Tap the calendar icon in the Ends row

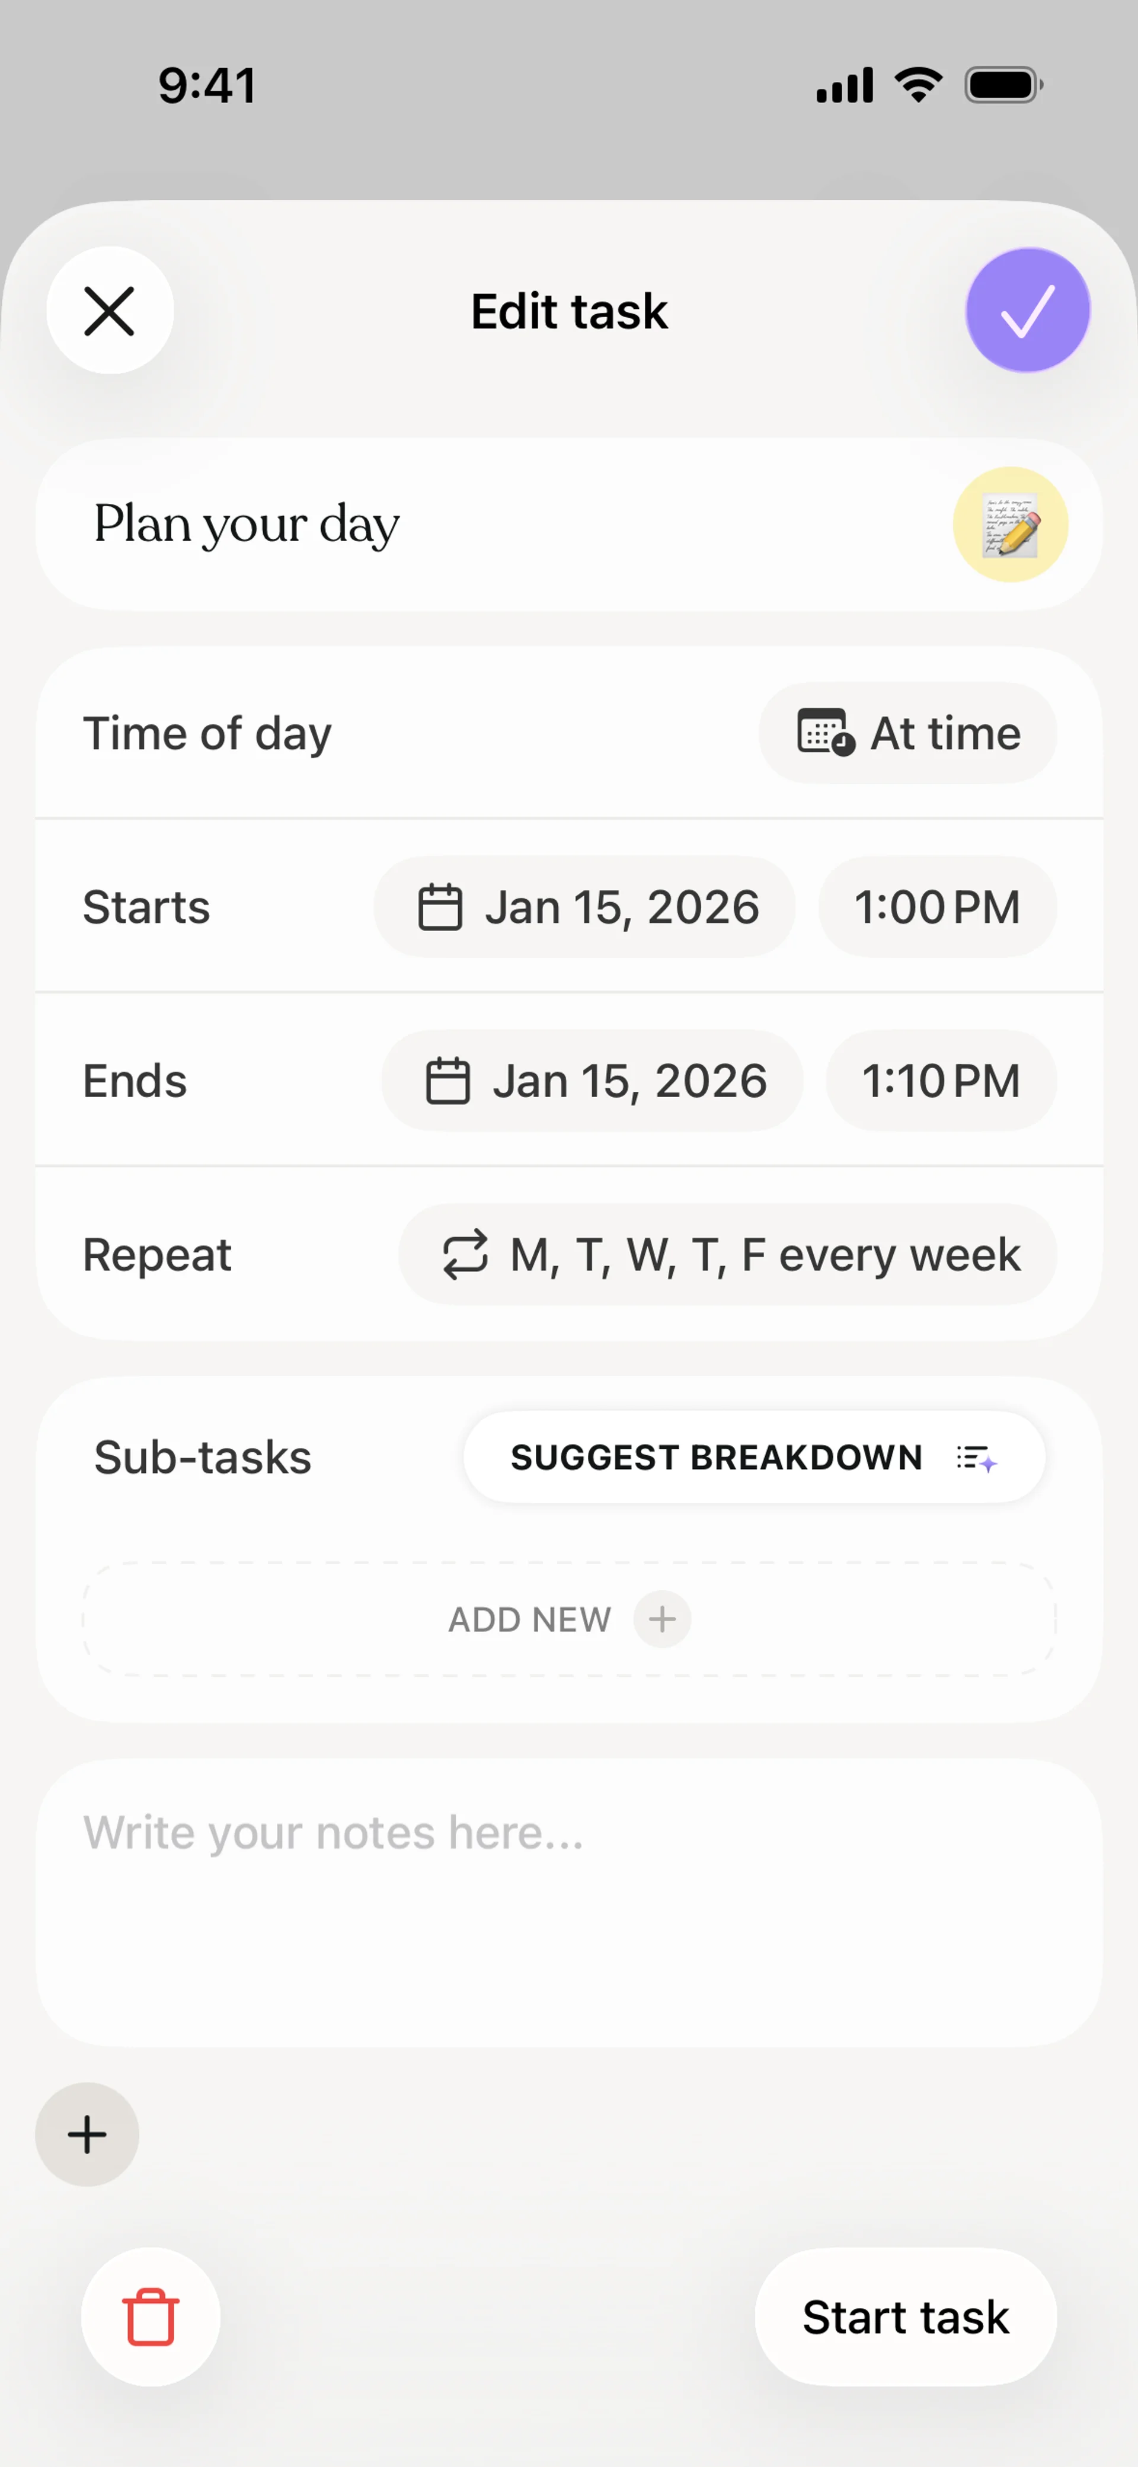[447, 1081]
